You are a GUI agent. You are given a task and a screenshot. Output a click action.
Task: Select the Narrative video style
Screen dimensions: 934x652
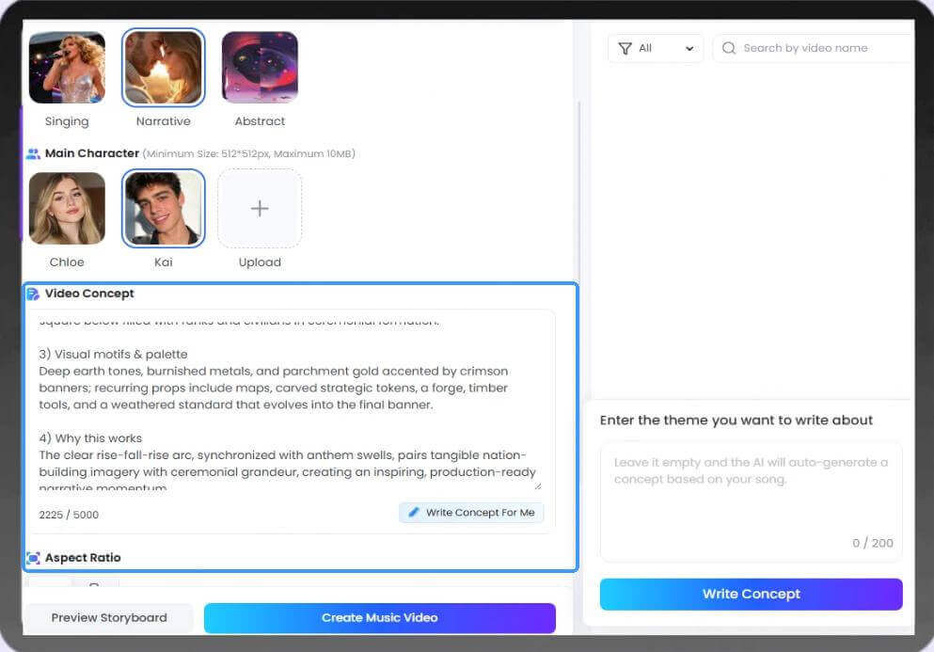pos(164,68)
